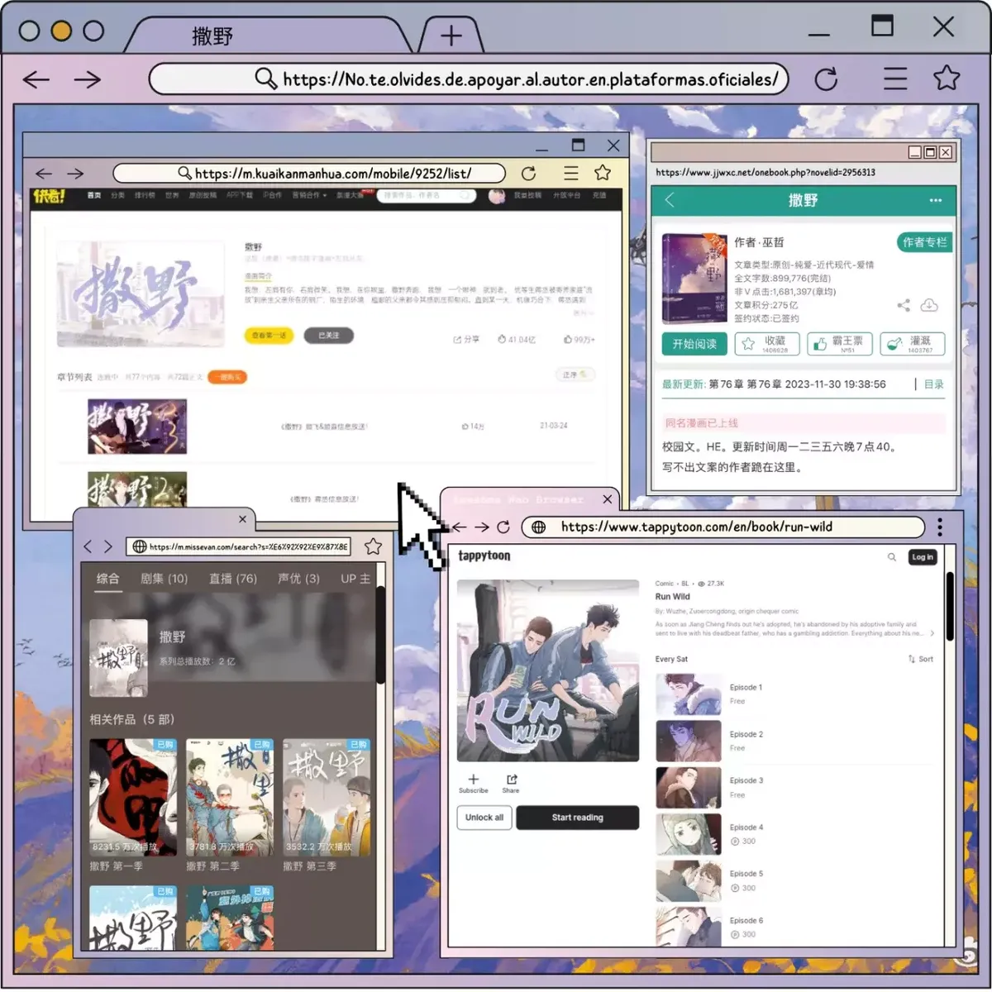Image resolution: width=992 pixels, height=992 pixels.
Task: Click the jjwxc share icon
Action: [x=904, y=305]
